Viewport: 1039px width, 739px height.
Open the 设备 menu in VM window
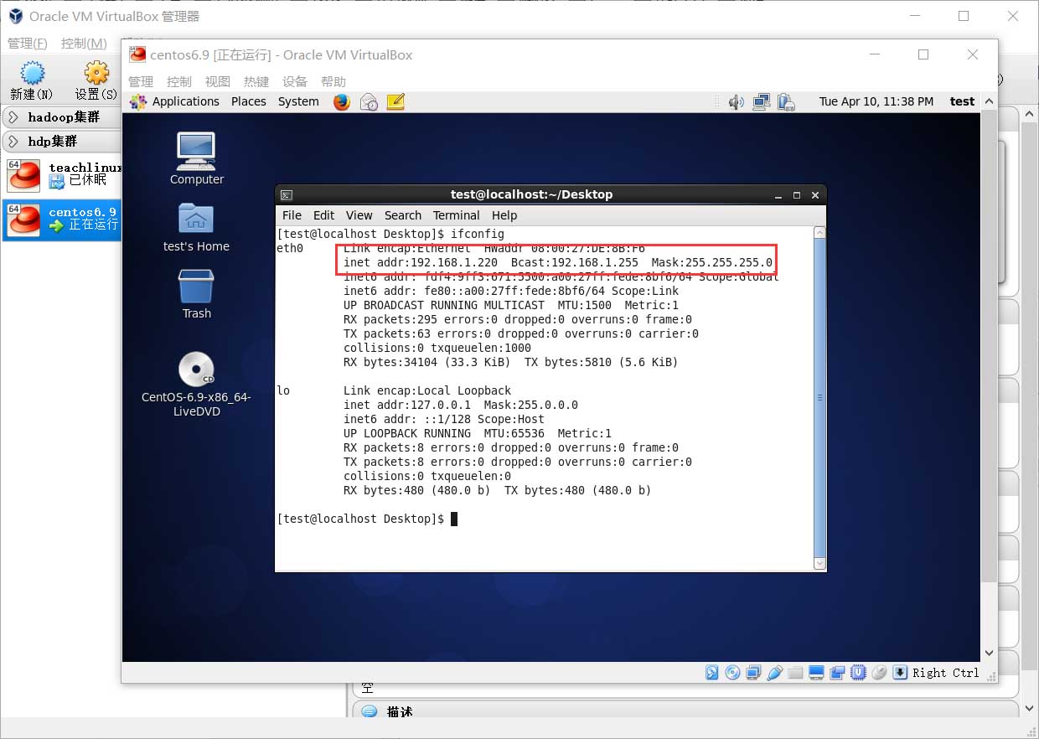[295, 81]
